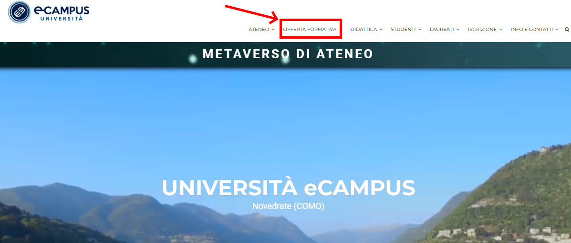
Task: Click the Novedrate (COMO) subtitle
Action: click(x=288, y=206)
